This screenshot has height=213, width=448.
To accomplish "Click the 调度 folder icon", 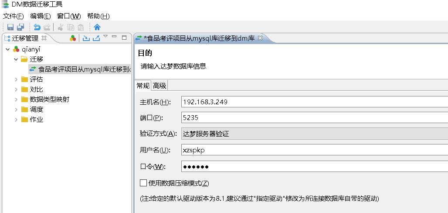I will (24, 110).
